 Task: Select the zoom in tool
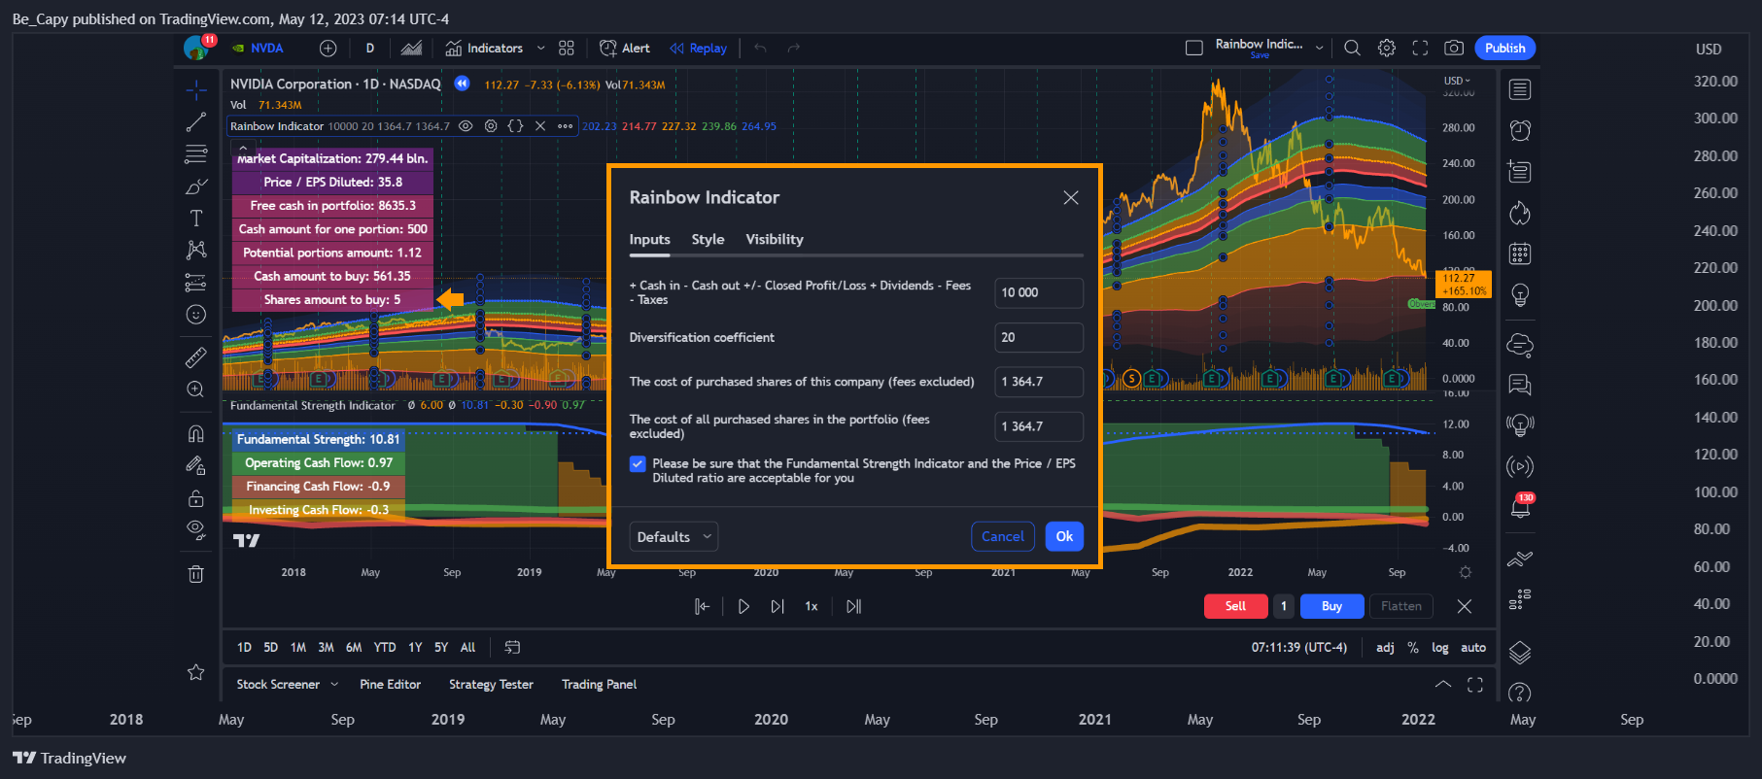click(196, 389)
